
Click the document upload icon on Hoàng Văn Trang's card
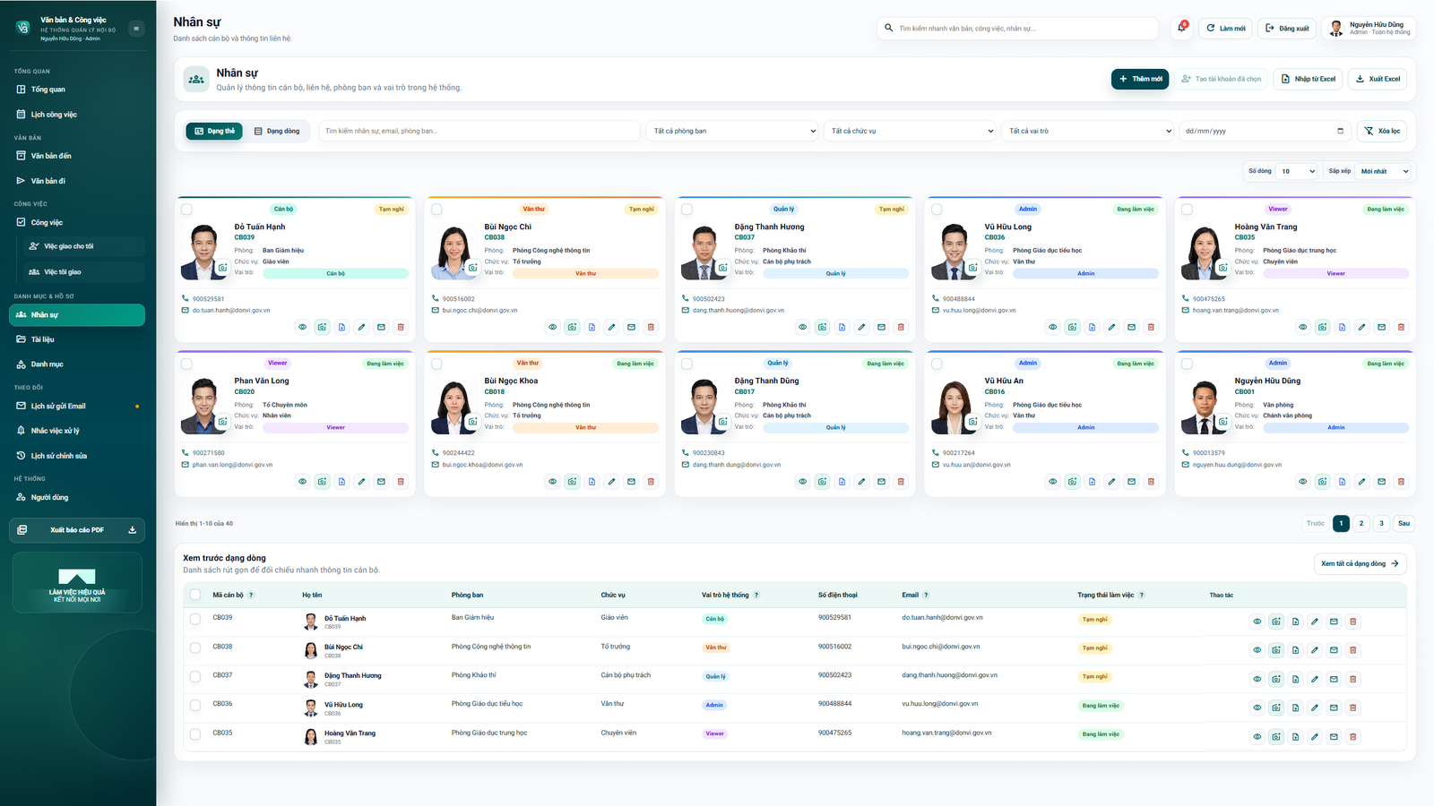point(1342,327)
